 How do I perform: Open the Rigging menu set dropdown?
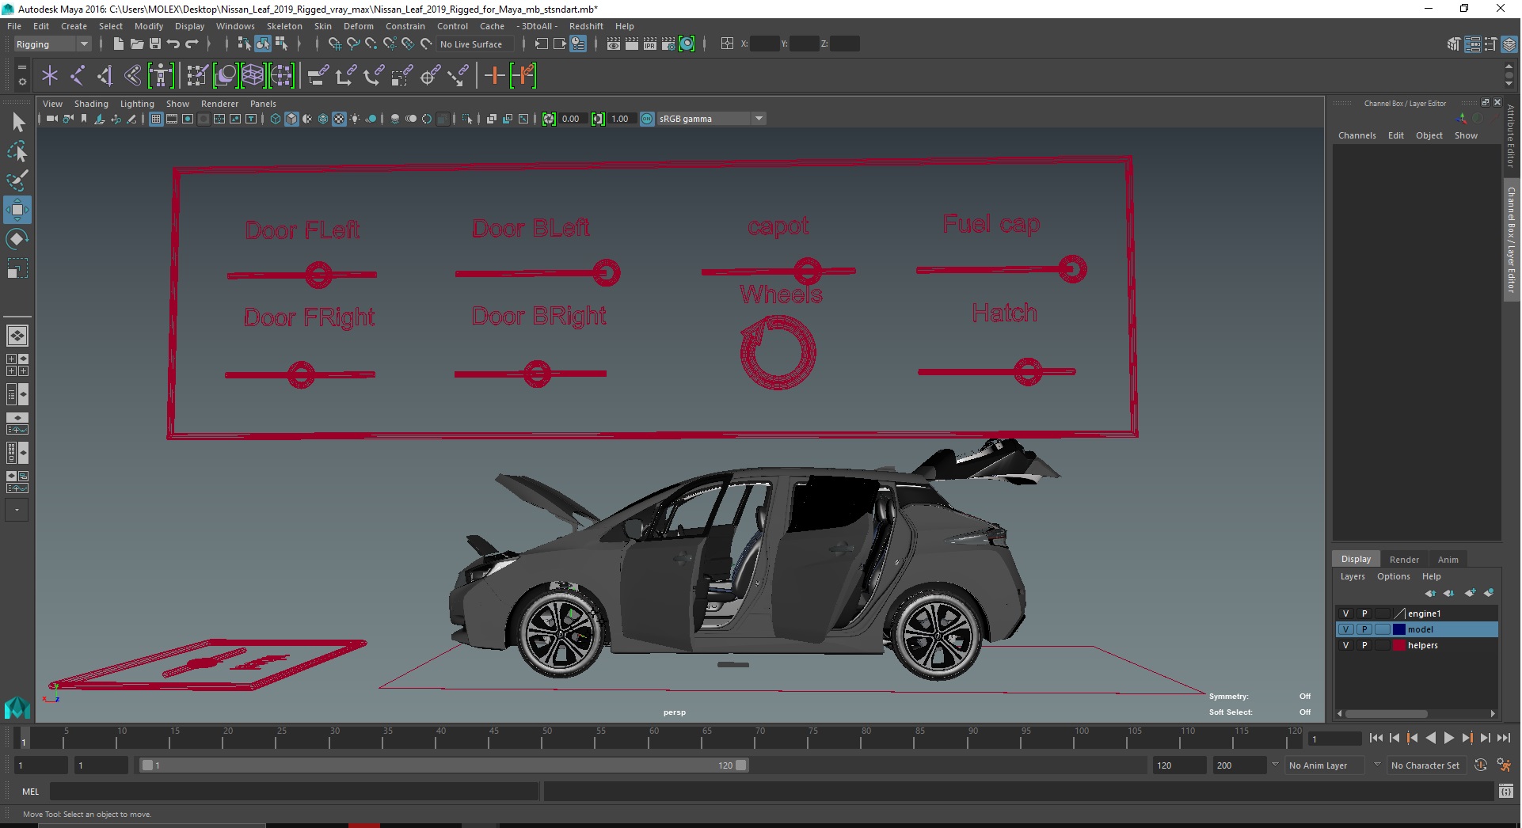51,44
